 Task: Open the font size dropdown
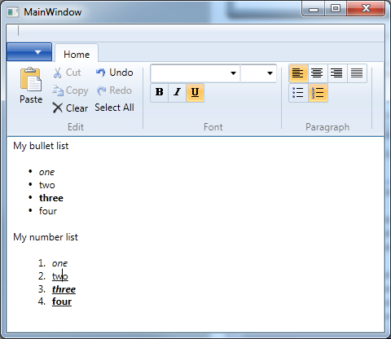tap(258, 73)
